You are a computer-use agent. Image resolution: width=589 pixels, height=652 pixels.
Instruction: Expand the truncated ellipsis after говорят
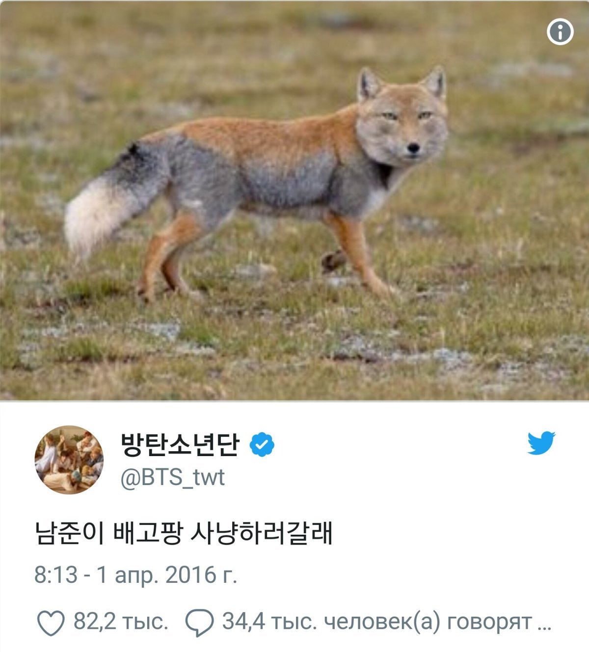544,625
